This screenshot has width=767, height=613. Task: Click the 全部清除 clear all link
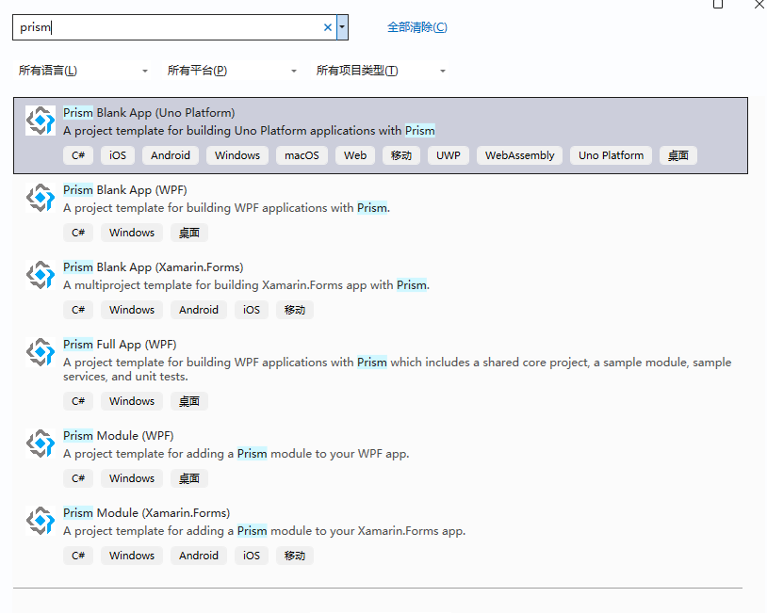click(417, 27)
